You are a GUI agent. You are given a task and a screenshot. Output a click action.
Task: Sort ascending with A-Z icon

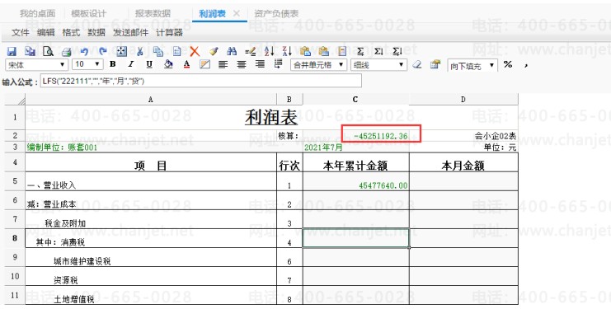[269, 51]
